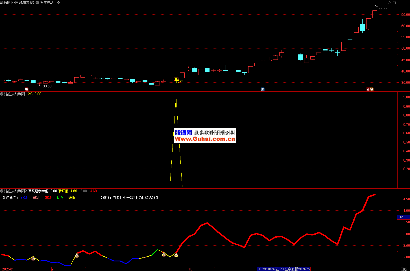Click the diamond icon at top-right of chart
The height and width of the screenshot is (271, 410).
[389, 3]
